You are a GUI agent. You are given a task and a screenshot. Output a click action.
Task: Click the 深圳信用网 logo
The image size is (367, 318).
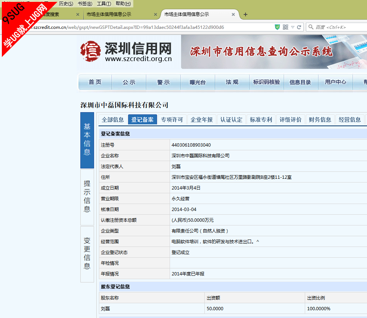click(126, 51)
